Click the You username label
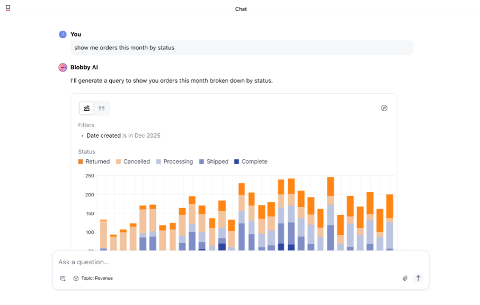The height and width of the screenshot is (305, 480). pyautogui.click(x=75, y=34)
